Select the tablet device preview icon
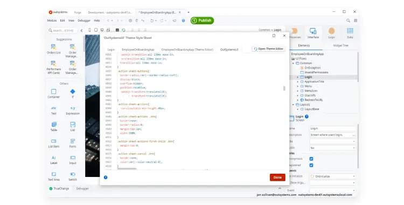The height and width of the screenshot is (205, 404). 96,30
